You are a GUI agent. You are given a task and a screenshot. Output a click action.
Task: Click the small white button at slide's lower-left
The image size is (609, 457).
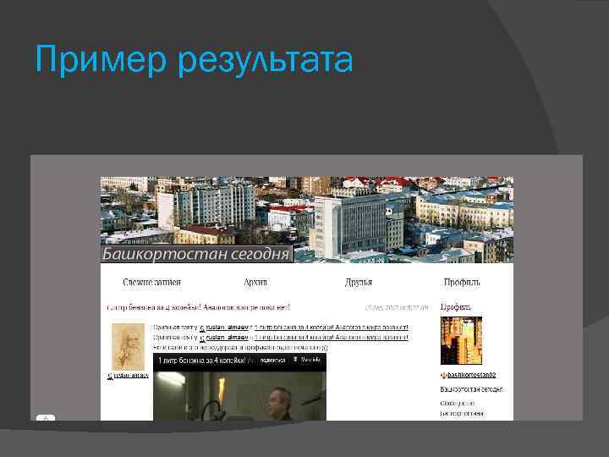pos(46,418)
